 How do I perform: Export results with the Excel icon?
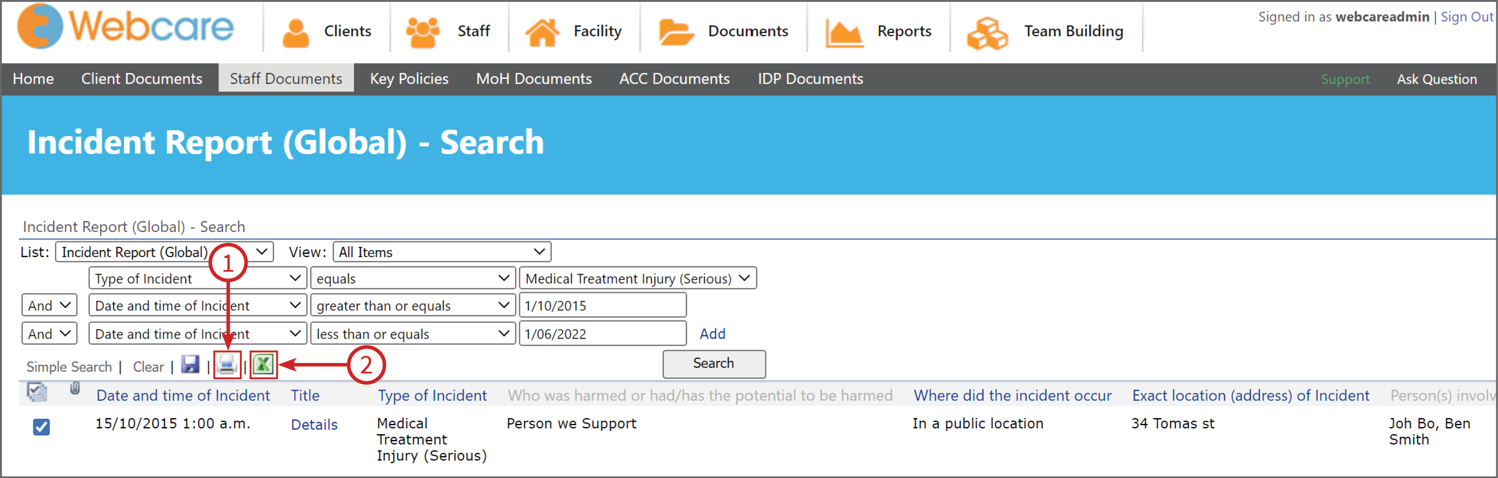click(x=264, y=365)
